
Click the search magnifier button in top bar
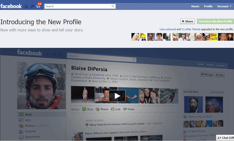pos(113,6)
